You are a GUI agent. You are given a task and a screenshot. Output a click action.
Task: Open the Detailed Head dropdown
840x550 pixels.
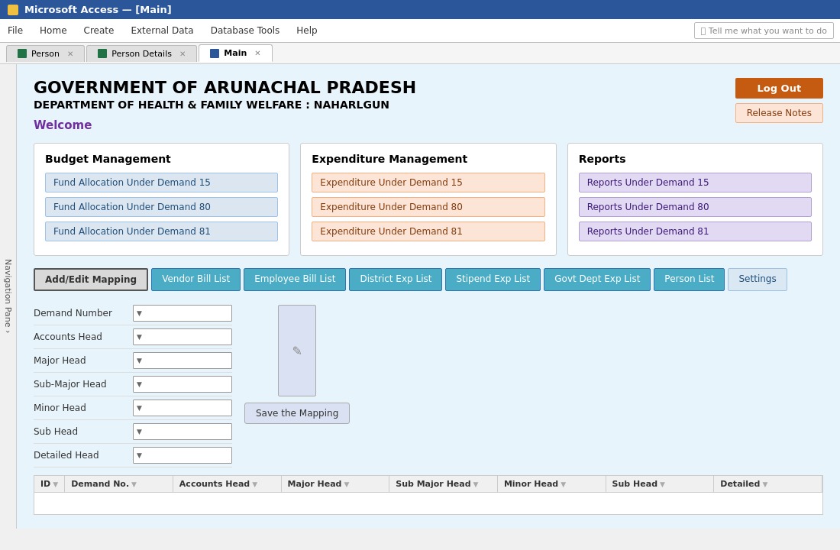tap(140, 455)
